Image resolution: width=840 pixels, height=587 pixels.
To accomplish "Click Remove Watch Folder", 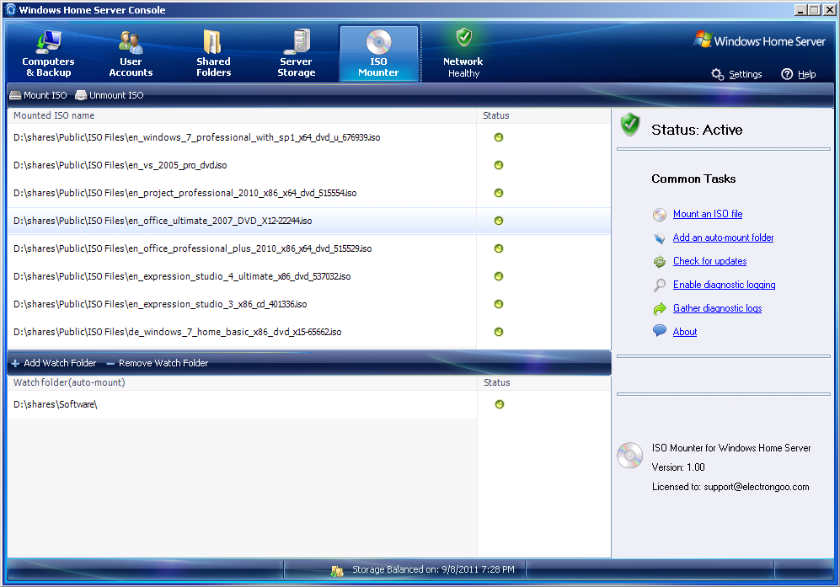I will point(158,363).
